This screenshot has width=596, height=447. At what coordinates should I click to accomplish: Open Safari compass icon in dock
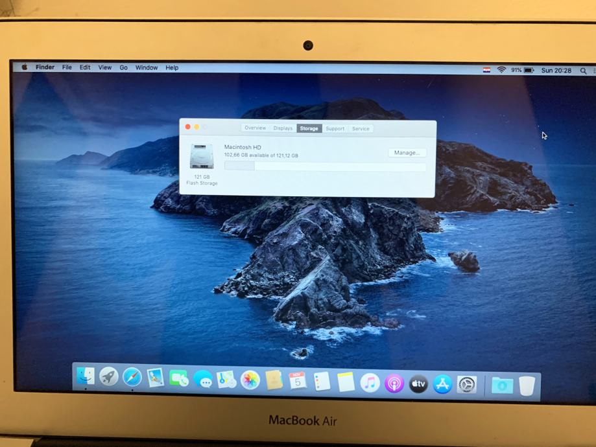pos(132,377)
